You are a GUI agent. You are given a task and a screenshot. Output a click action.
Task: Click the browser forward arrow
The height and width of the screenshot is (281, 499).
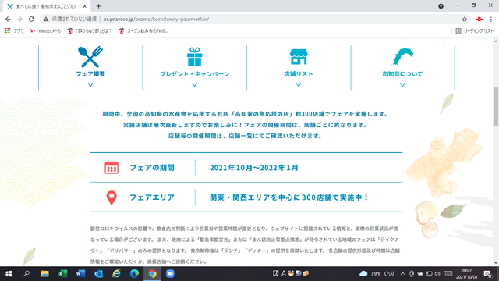[x=19, y=19]
